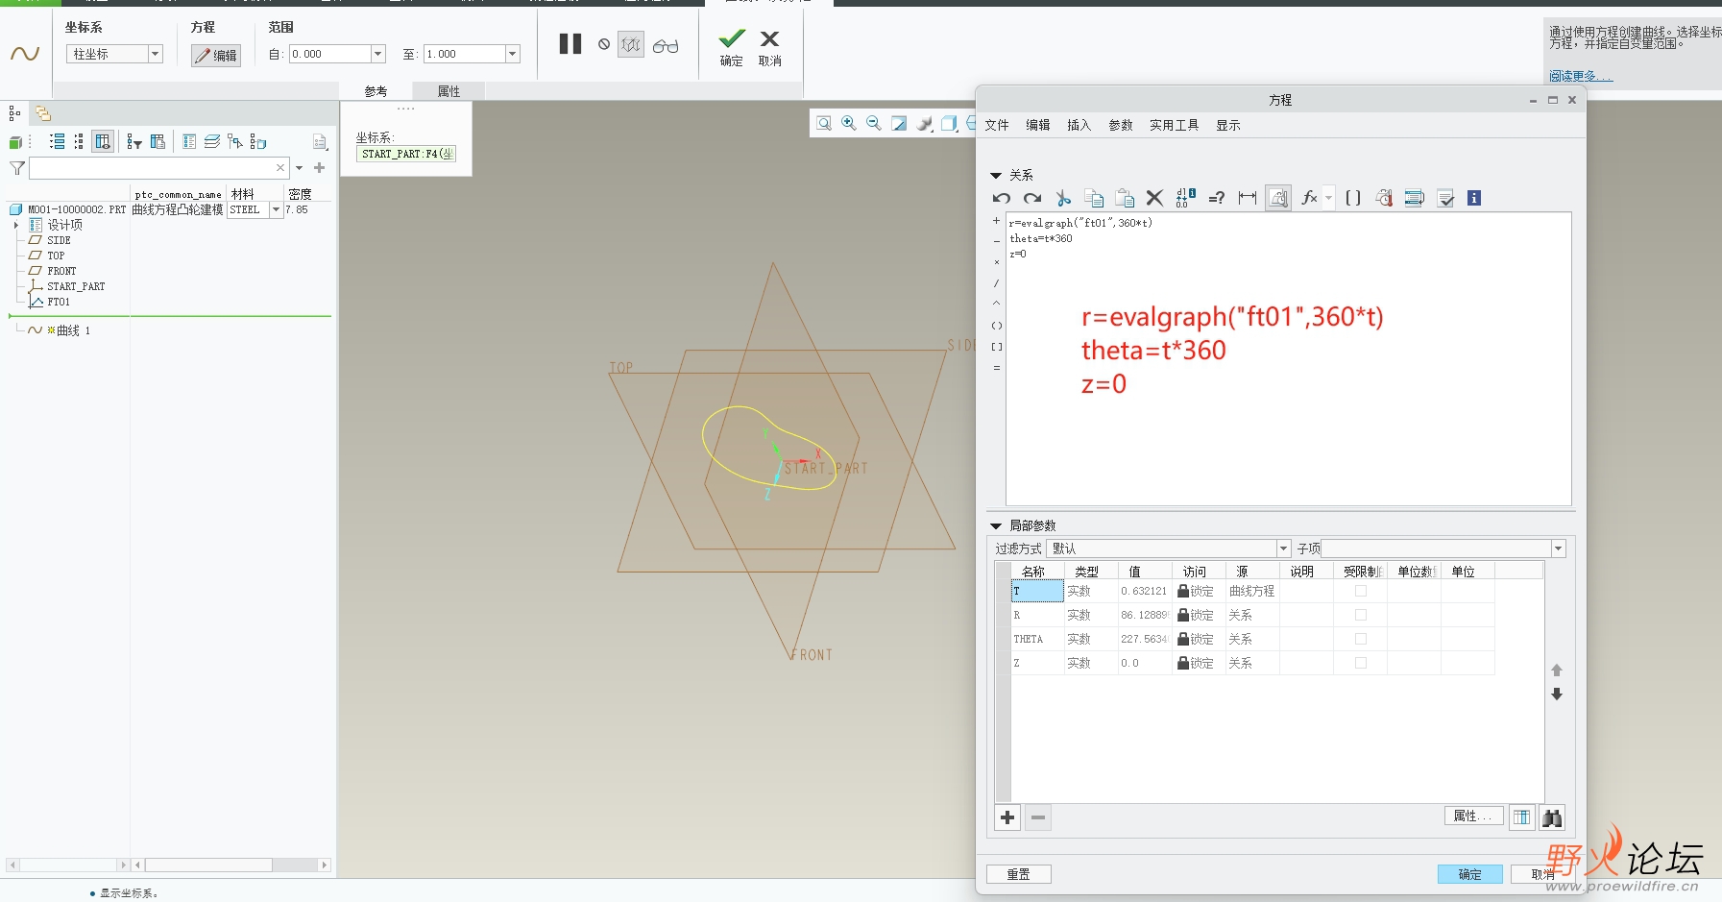Screen dimensions: 1722x902
Task: Toggle the tree columns display button
Action: (103, 142)
